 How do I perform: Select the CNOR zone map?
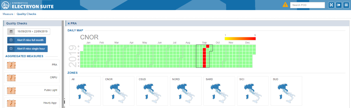coord(118,91)
